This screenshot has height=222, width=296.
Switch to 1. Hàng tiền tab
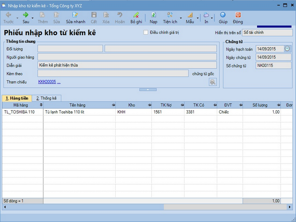(17, 98)
